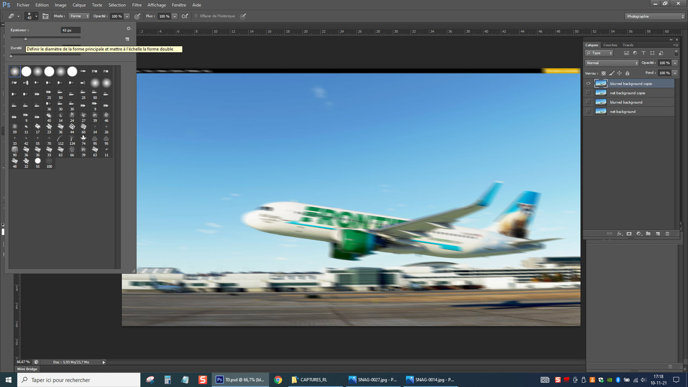The width and height of the screenshot is (688, 387).
Task: Open the status bar info arrow
Action: (x=104, y=362)
